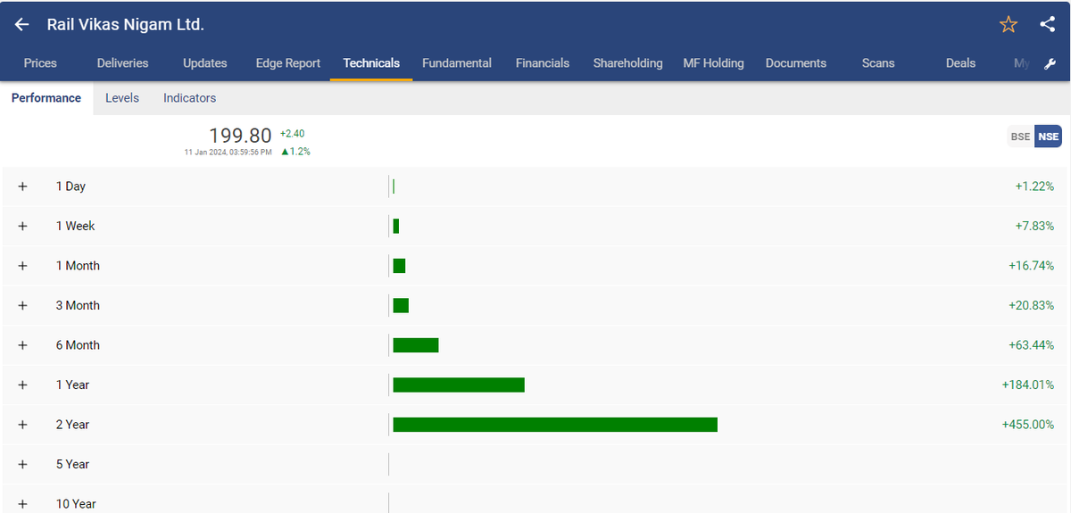The height and width of the screenshot is (513, 1071).
Task: Switch exchange to NSE
Action: tap(1048, 137)
